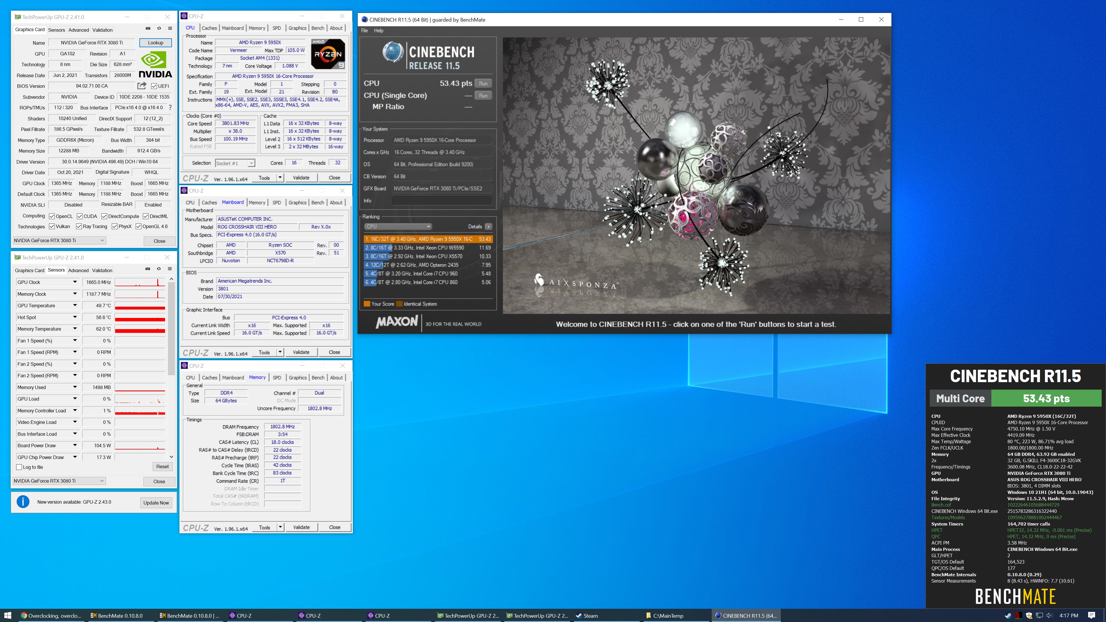The height and width of the screenshot is (622, 1106).
Task: Click the NVIDIA logo in GPU-Z
Action: pos(155,65)
